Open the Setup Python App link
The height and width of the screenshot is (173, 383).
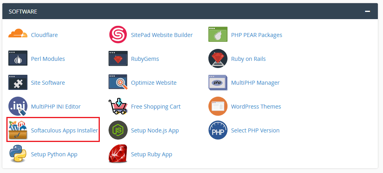pyautogui.click(x=54, y=154)
